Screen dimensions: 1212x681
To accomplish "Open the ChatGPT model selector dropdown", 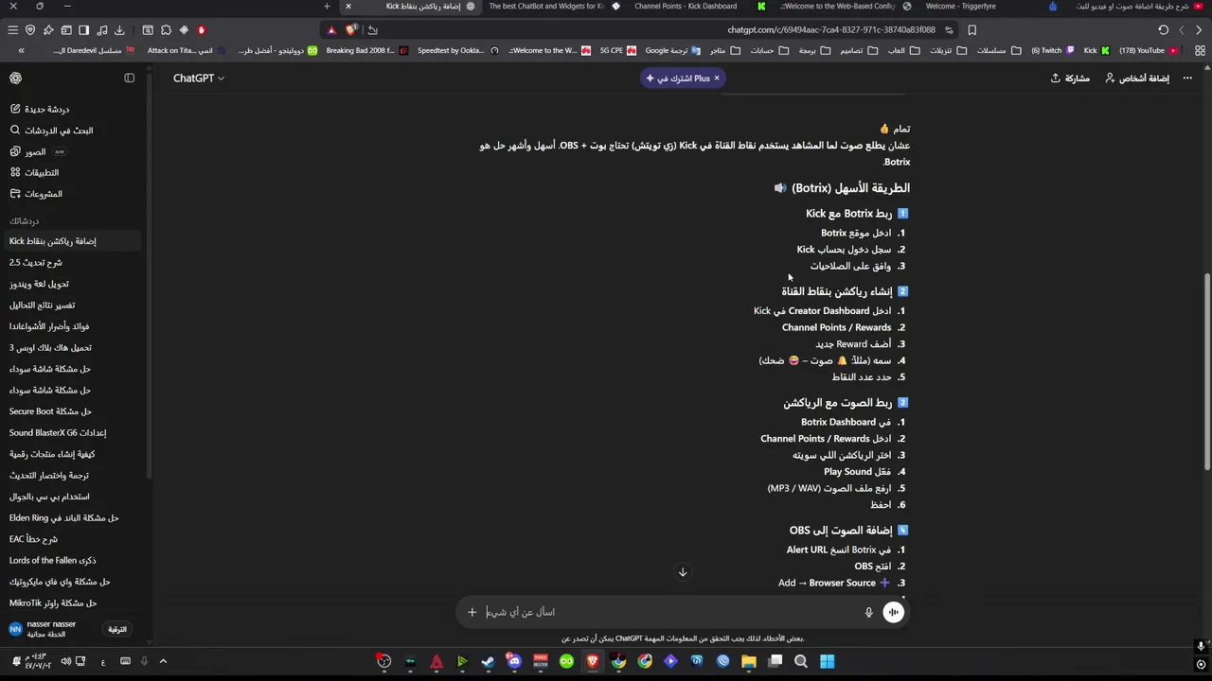I will point(199,79).
